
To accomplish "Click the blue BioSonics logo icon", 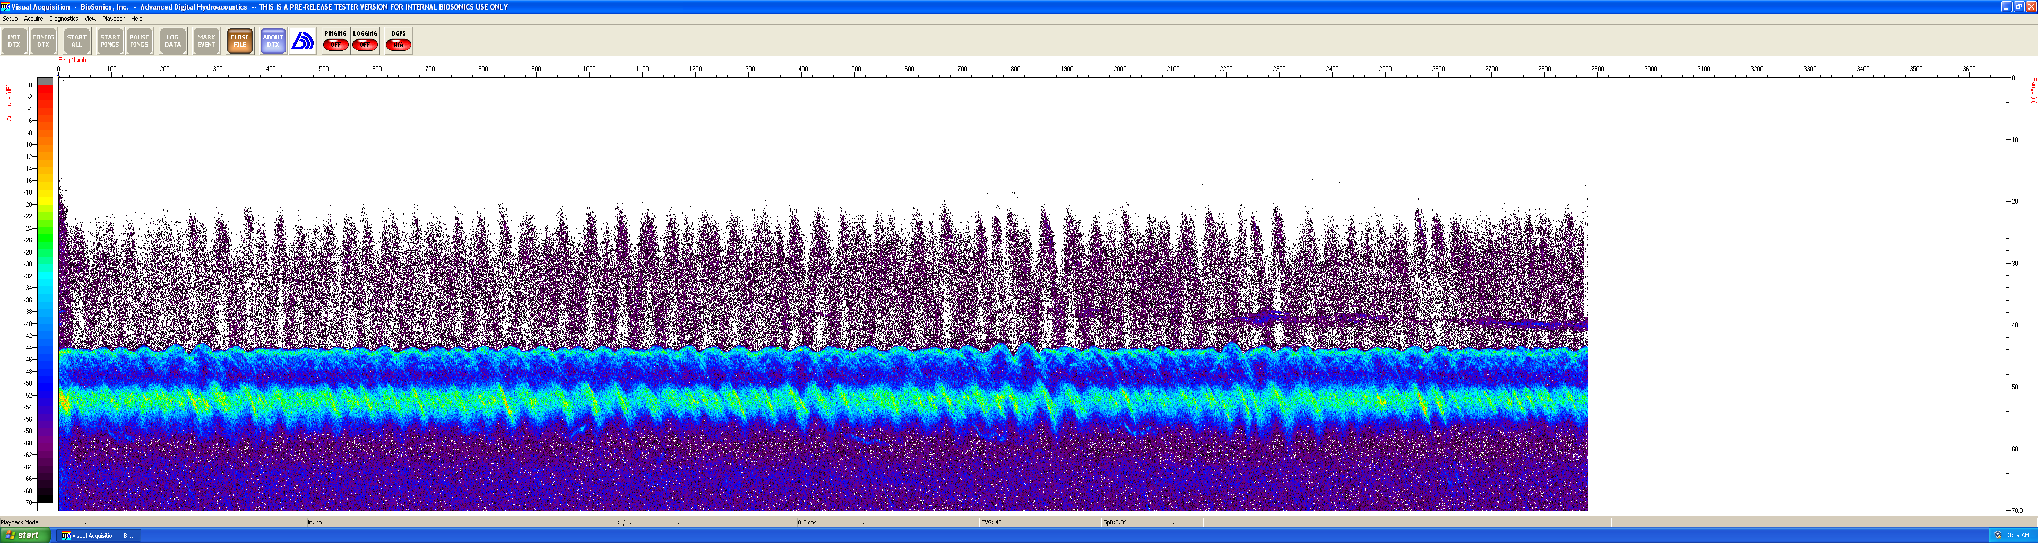I will pyautogui.click(x=302, y=41).
